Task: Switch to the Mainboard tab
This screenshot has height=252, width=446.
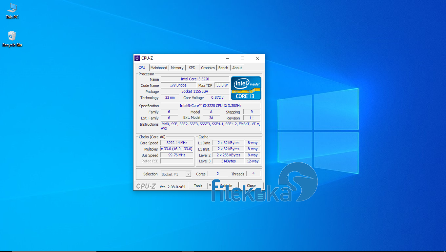Action: pyautogui.click(x=159, y=68)
